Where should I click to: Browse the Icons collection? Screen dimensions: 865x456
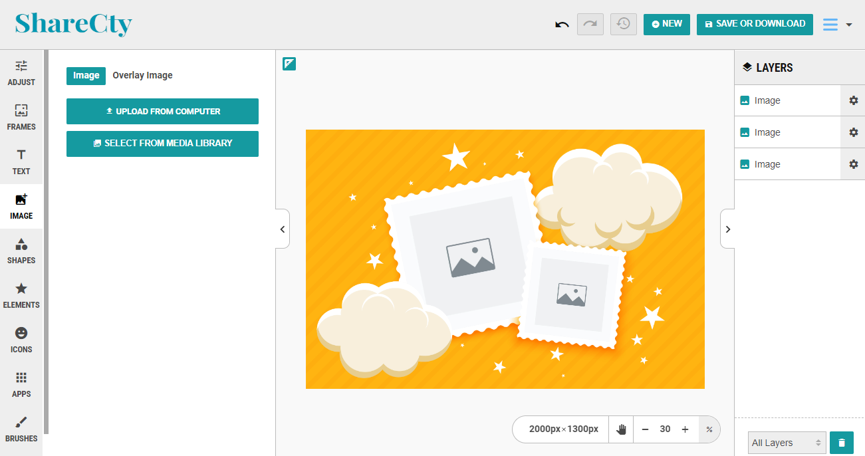[x=21, y=339]
